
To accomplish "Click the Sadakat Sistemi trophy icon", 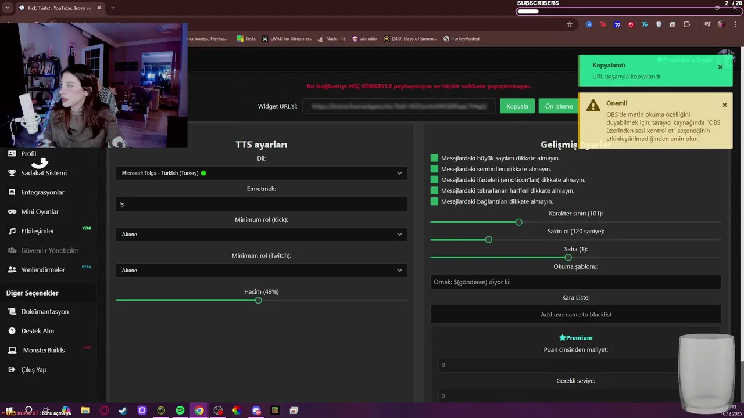I will (12, 173).
